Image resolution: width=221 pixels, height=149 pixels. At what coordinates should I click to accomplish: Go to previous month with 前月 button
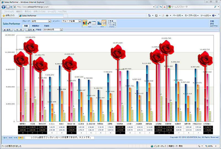point(8,30)
